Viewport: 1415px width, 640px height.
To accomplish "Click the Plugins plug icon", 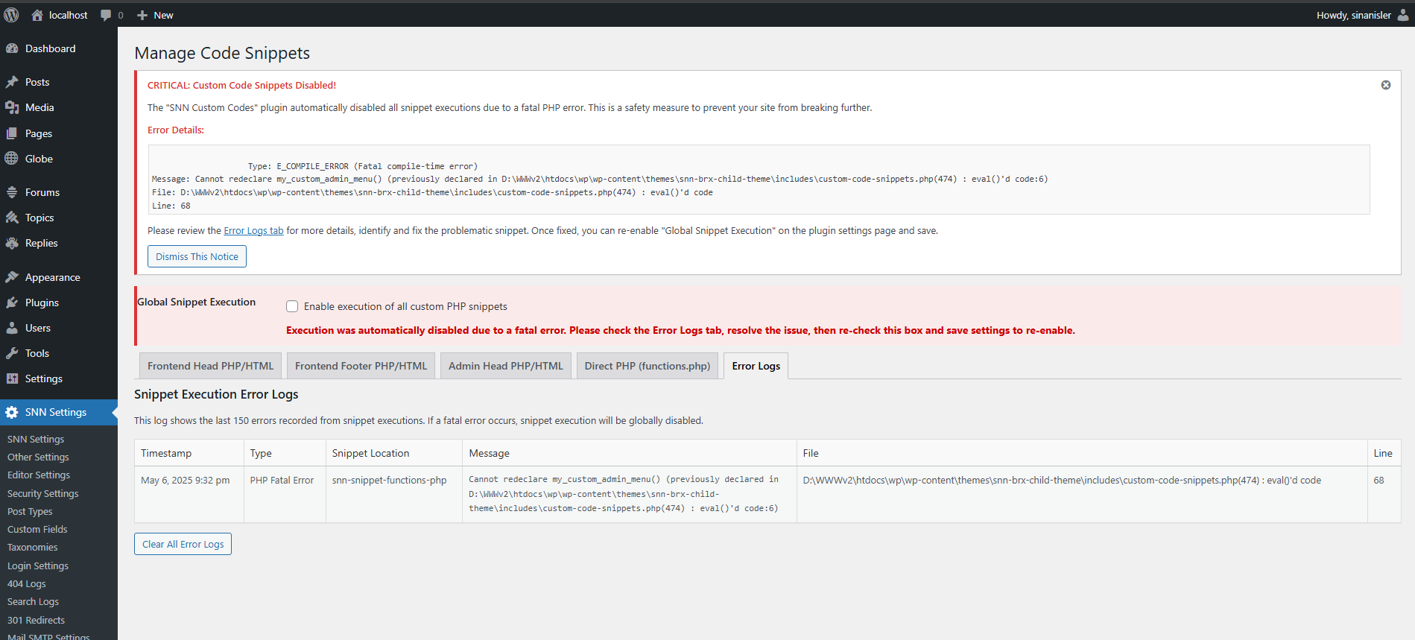I will (x=12, y=302).
